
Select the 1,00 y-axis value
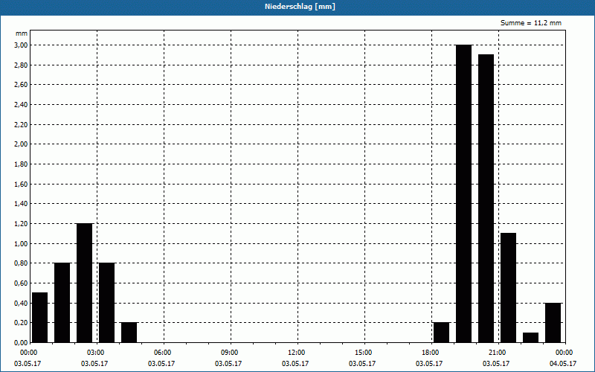[x=21, y=244]
